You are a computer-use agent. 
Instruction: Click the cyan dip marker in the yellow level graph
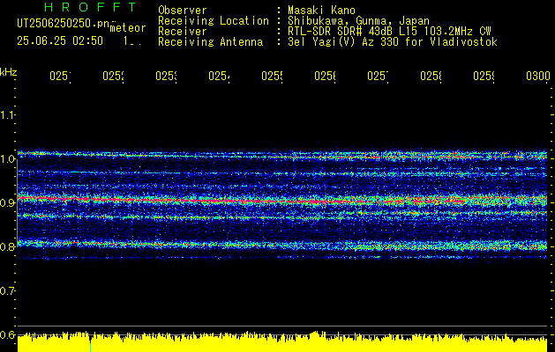click(90, 347)
